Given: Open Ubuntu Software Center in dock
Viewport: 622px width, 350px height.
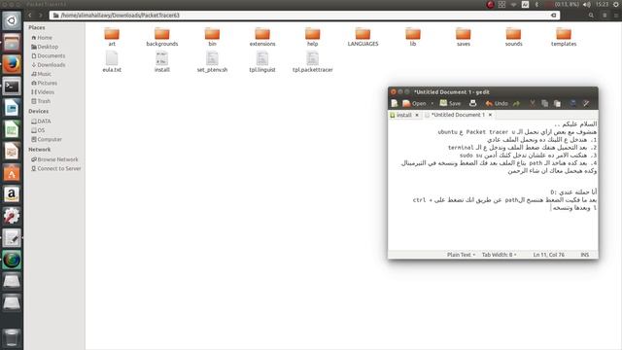Looking at the screenshot, I should 12,173.
